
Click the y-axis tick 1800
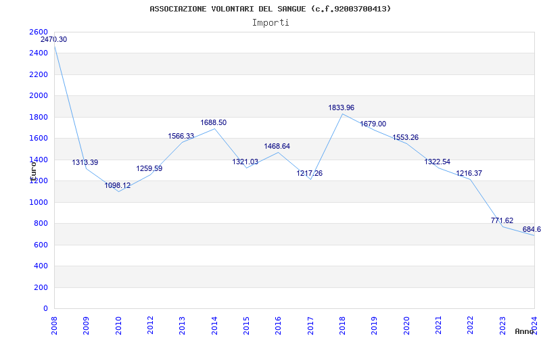coord(39,117)
